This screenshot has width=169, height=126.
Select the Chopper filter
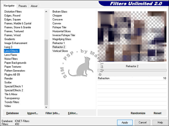tap(57, 15)
